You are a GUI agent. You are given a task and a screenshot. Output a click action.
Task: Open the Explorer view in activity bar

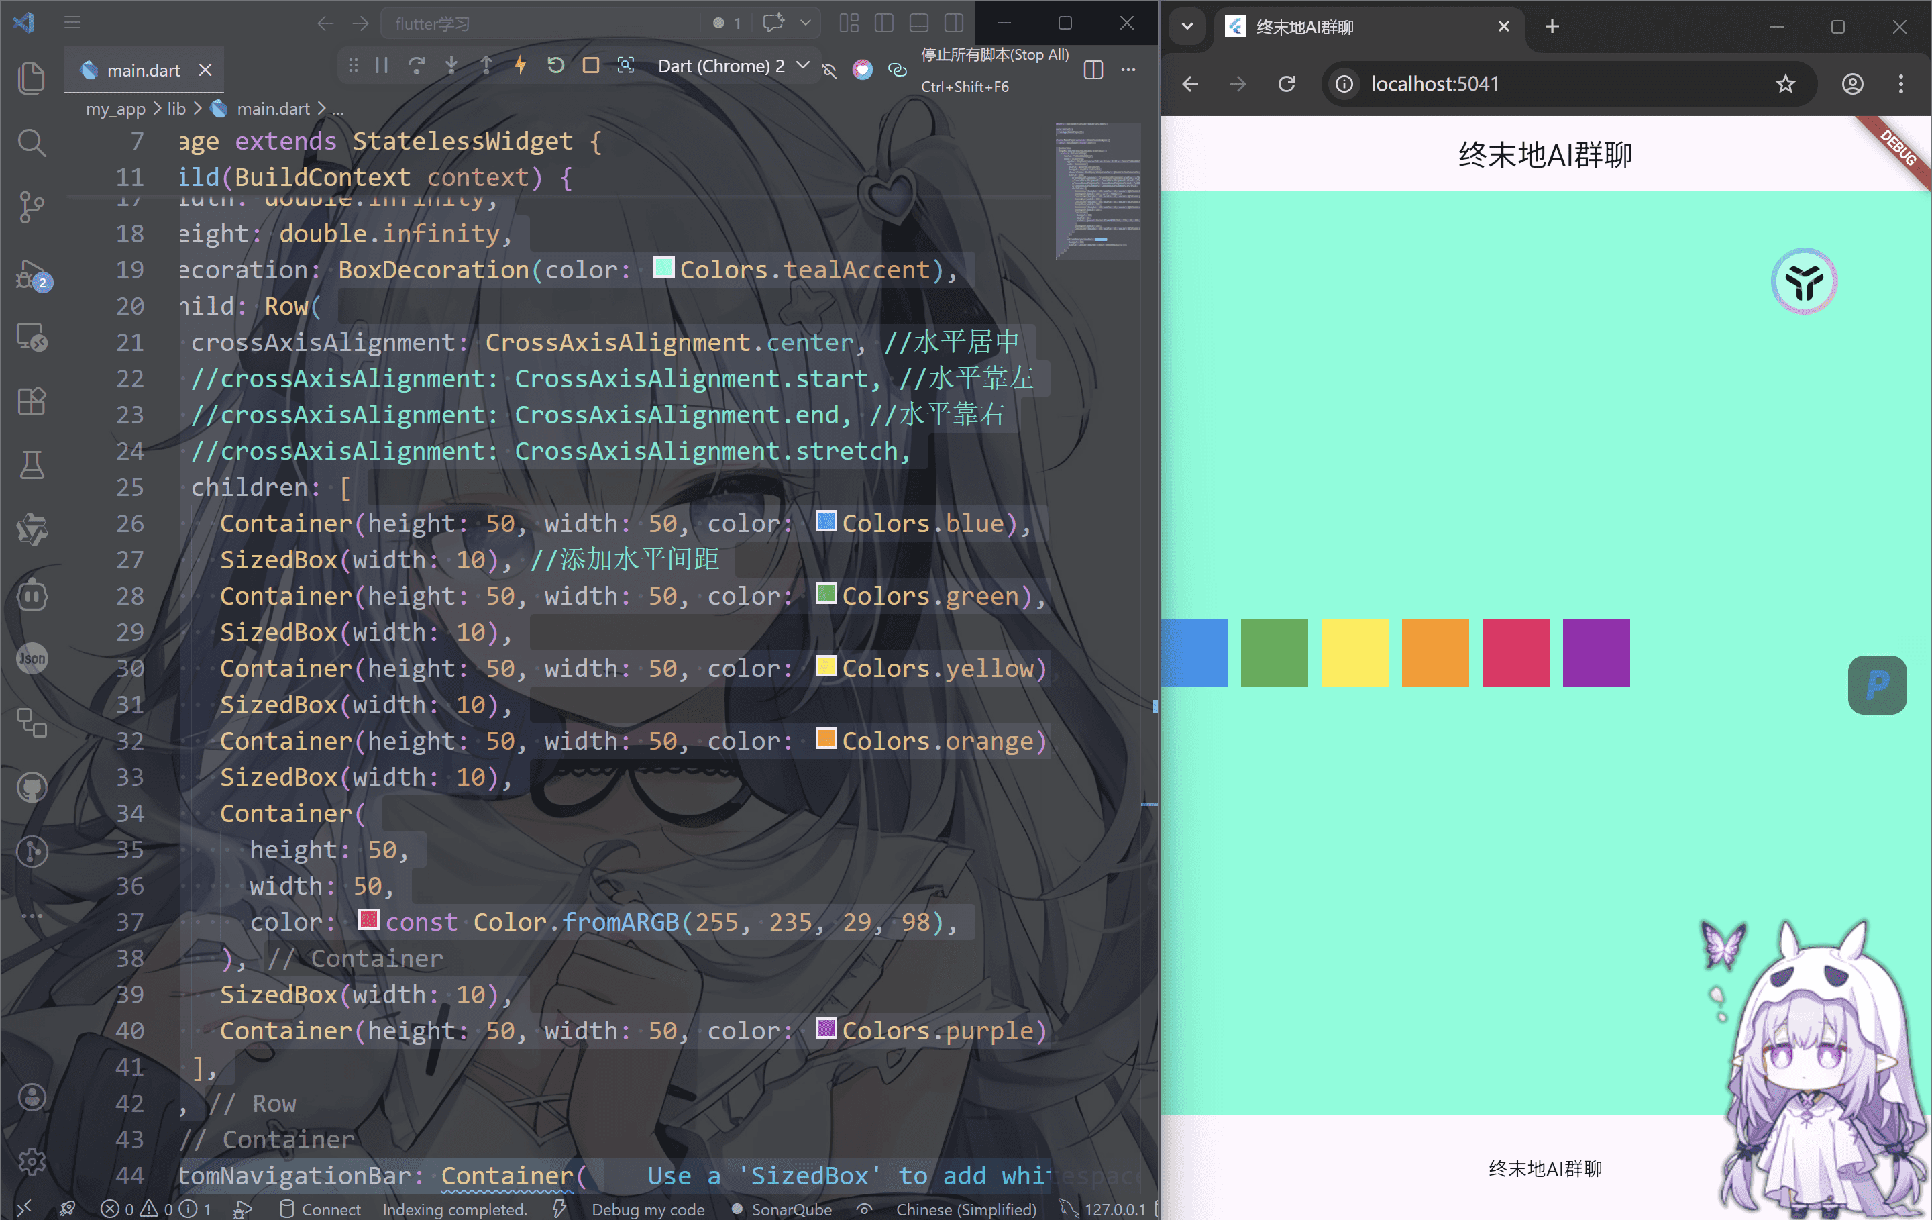tap(32, 78)
